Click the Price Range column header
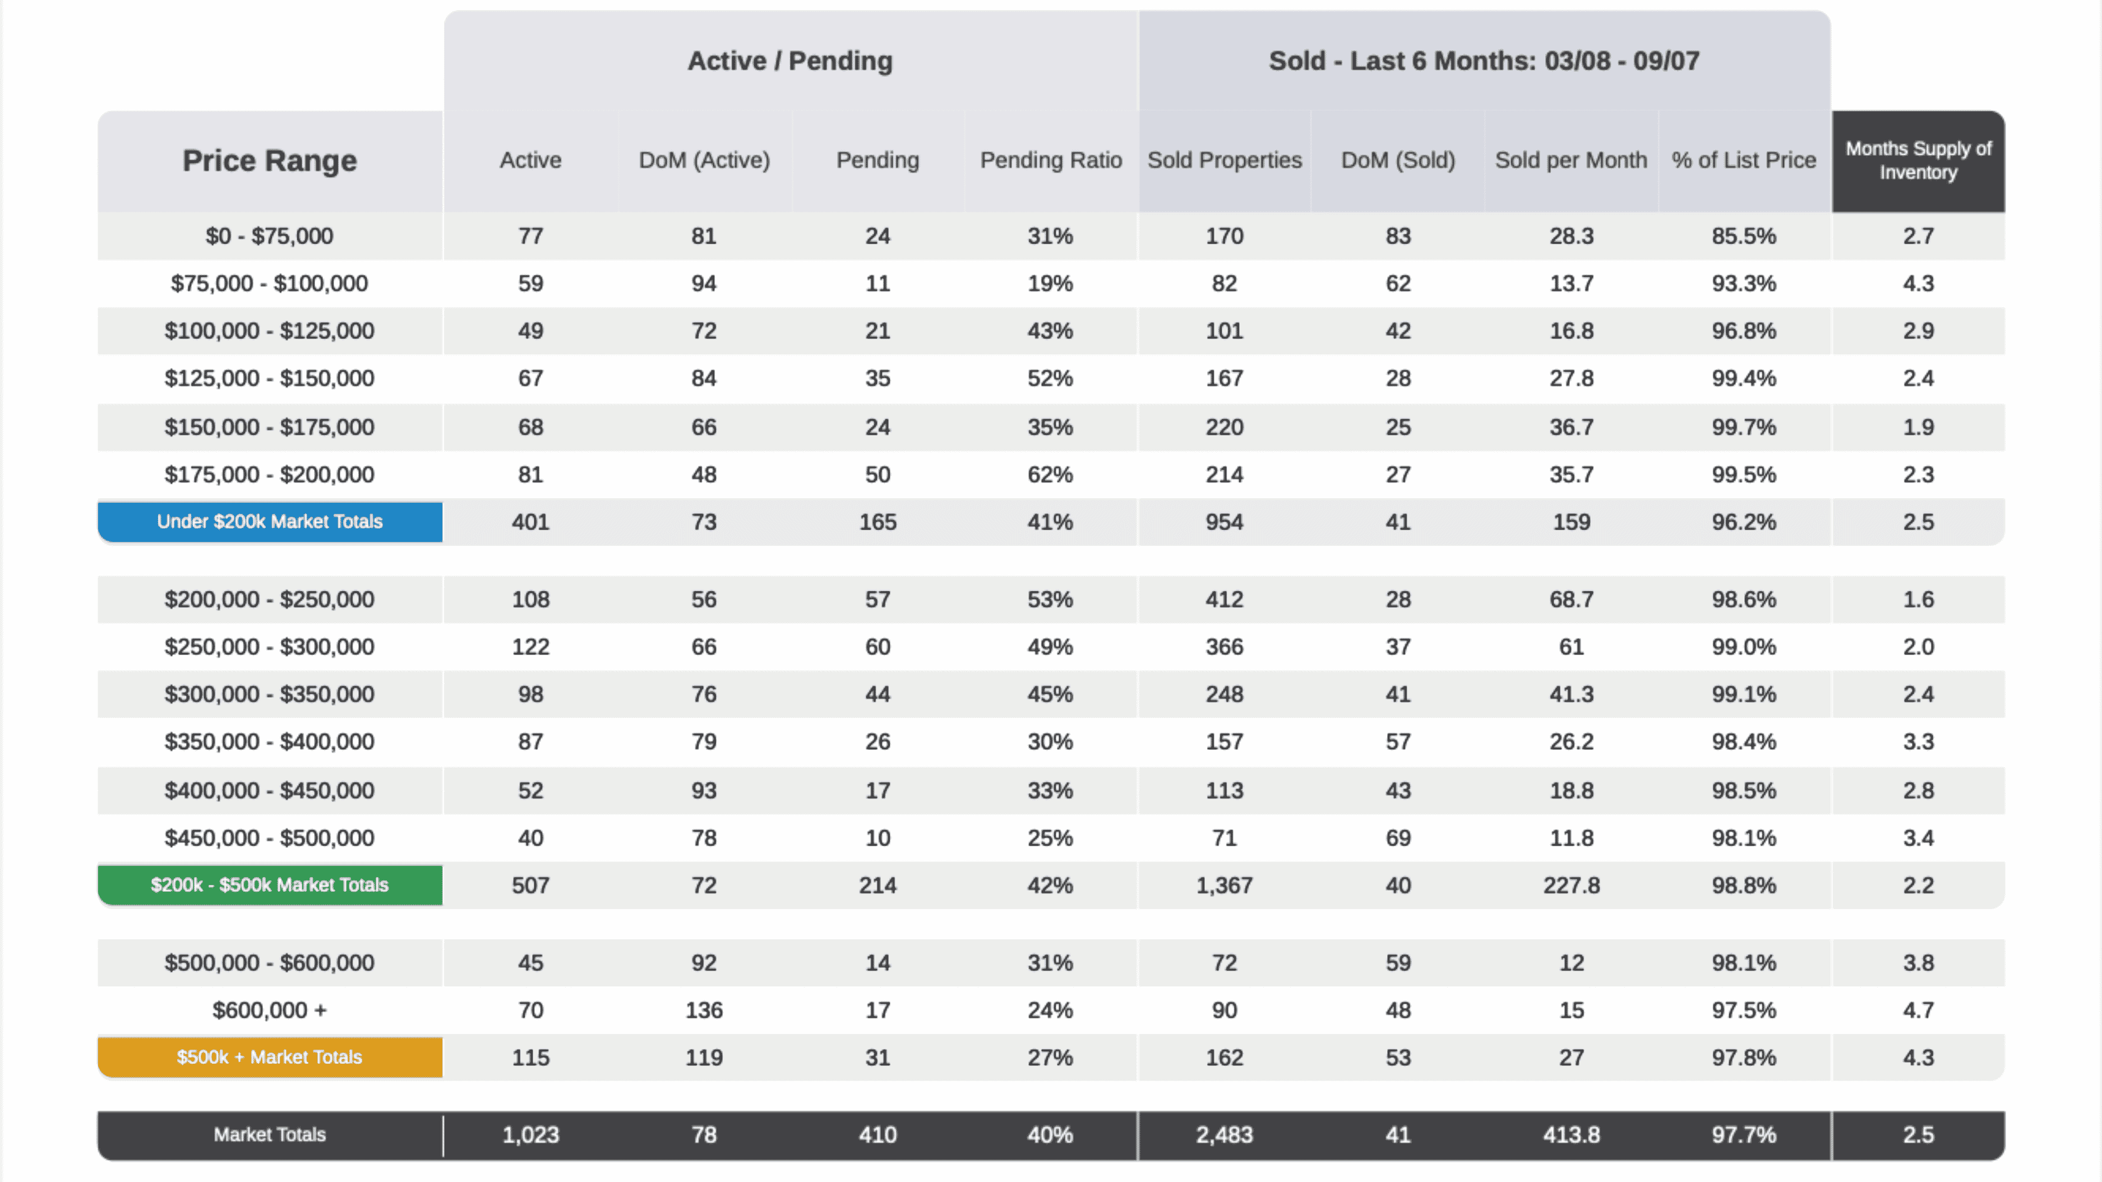The height and width of the screenshot is (1182, 2102). point(269,161)
